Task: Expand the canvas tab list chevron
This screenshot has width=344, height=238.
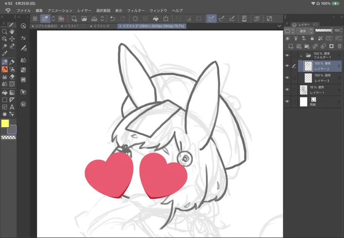Action: pyautogui.click(x=279, y=26)
